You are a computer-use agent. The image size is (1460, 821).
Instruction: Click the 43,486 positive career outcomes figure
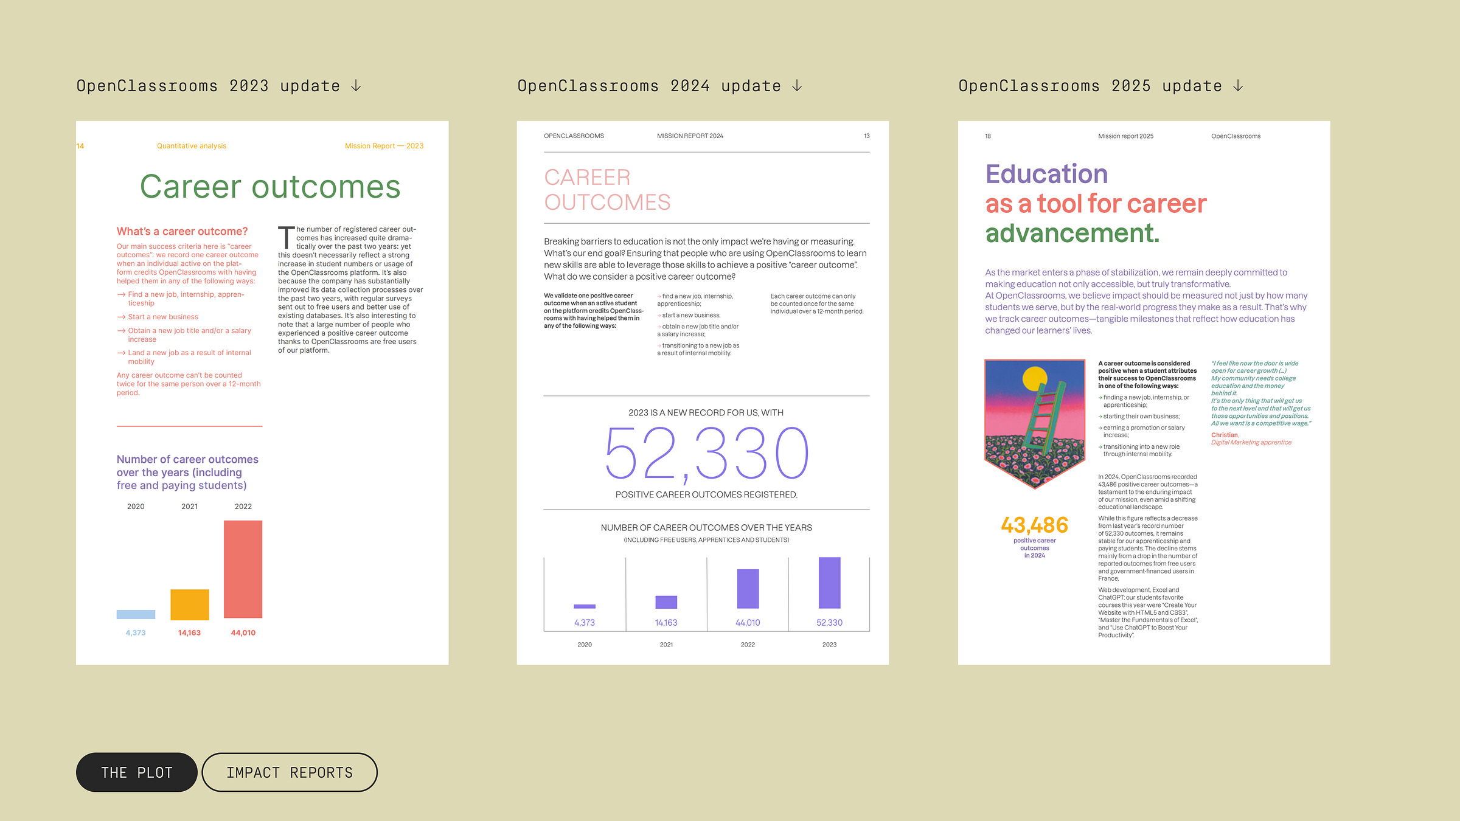[x=1034, y=525]
